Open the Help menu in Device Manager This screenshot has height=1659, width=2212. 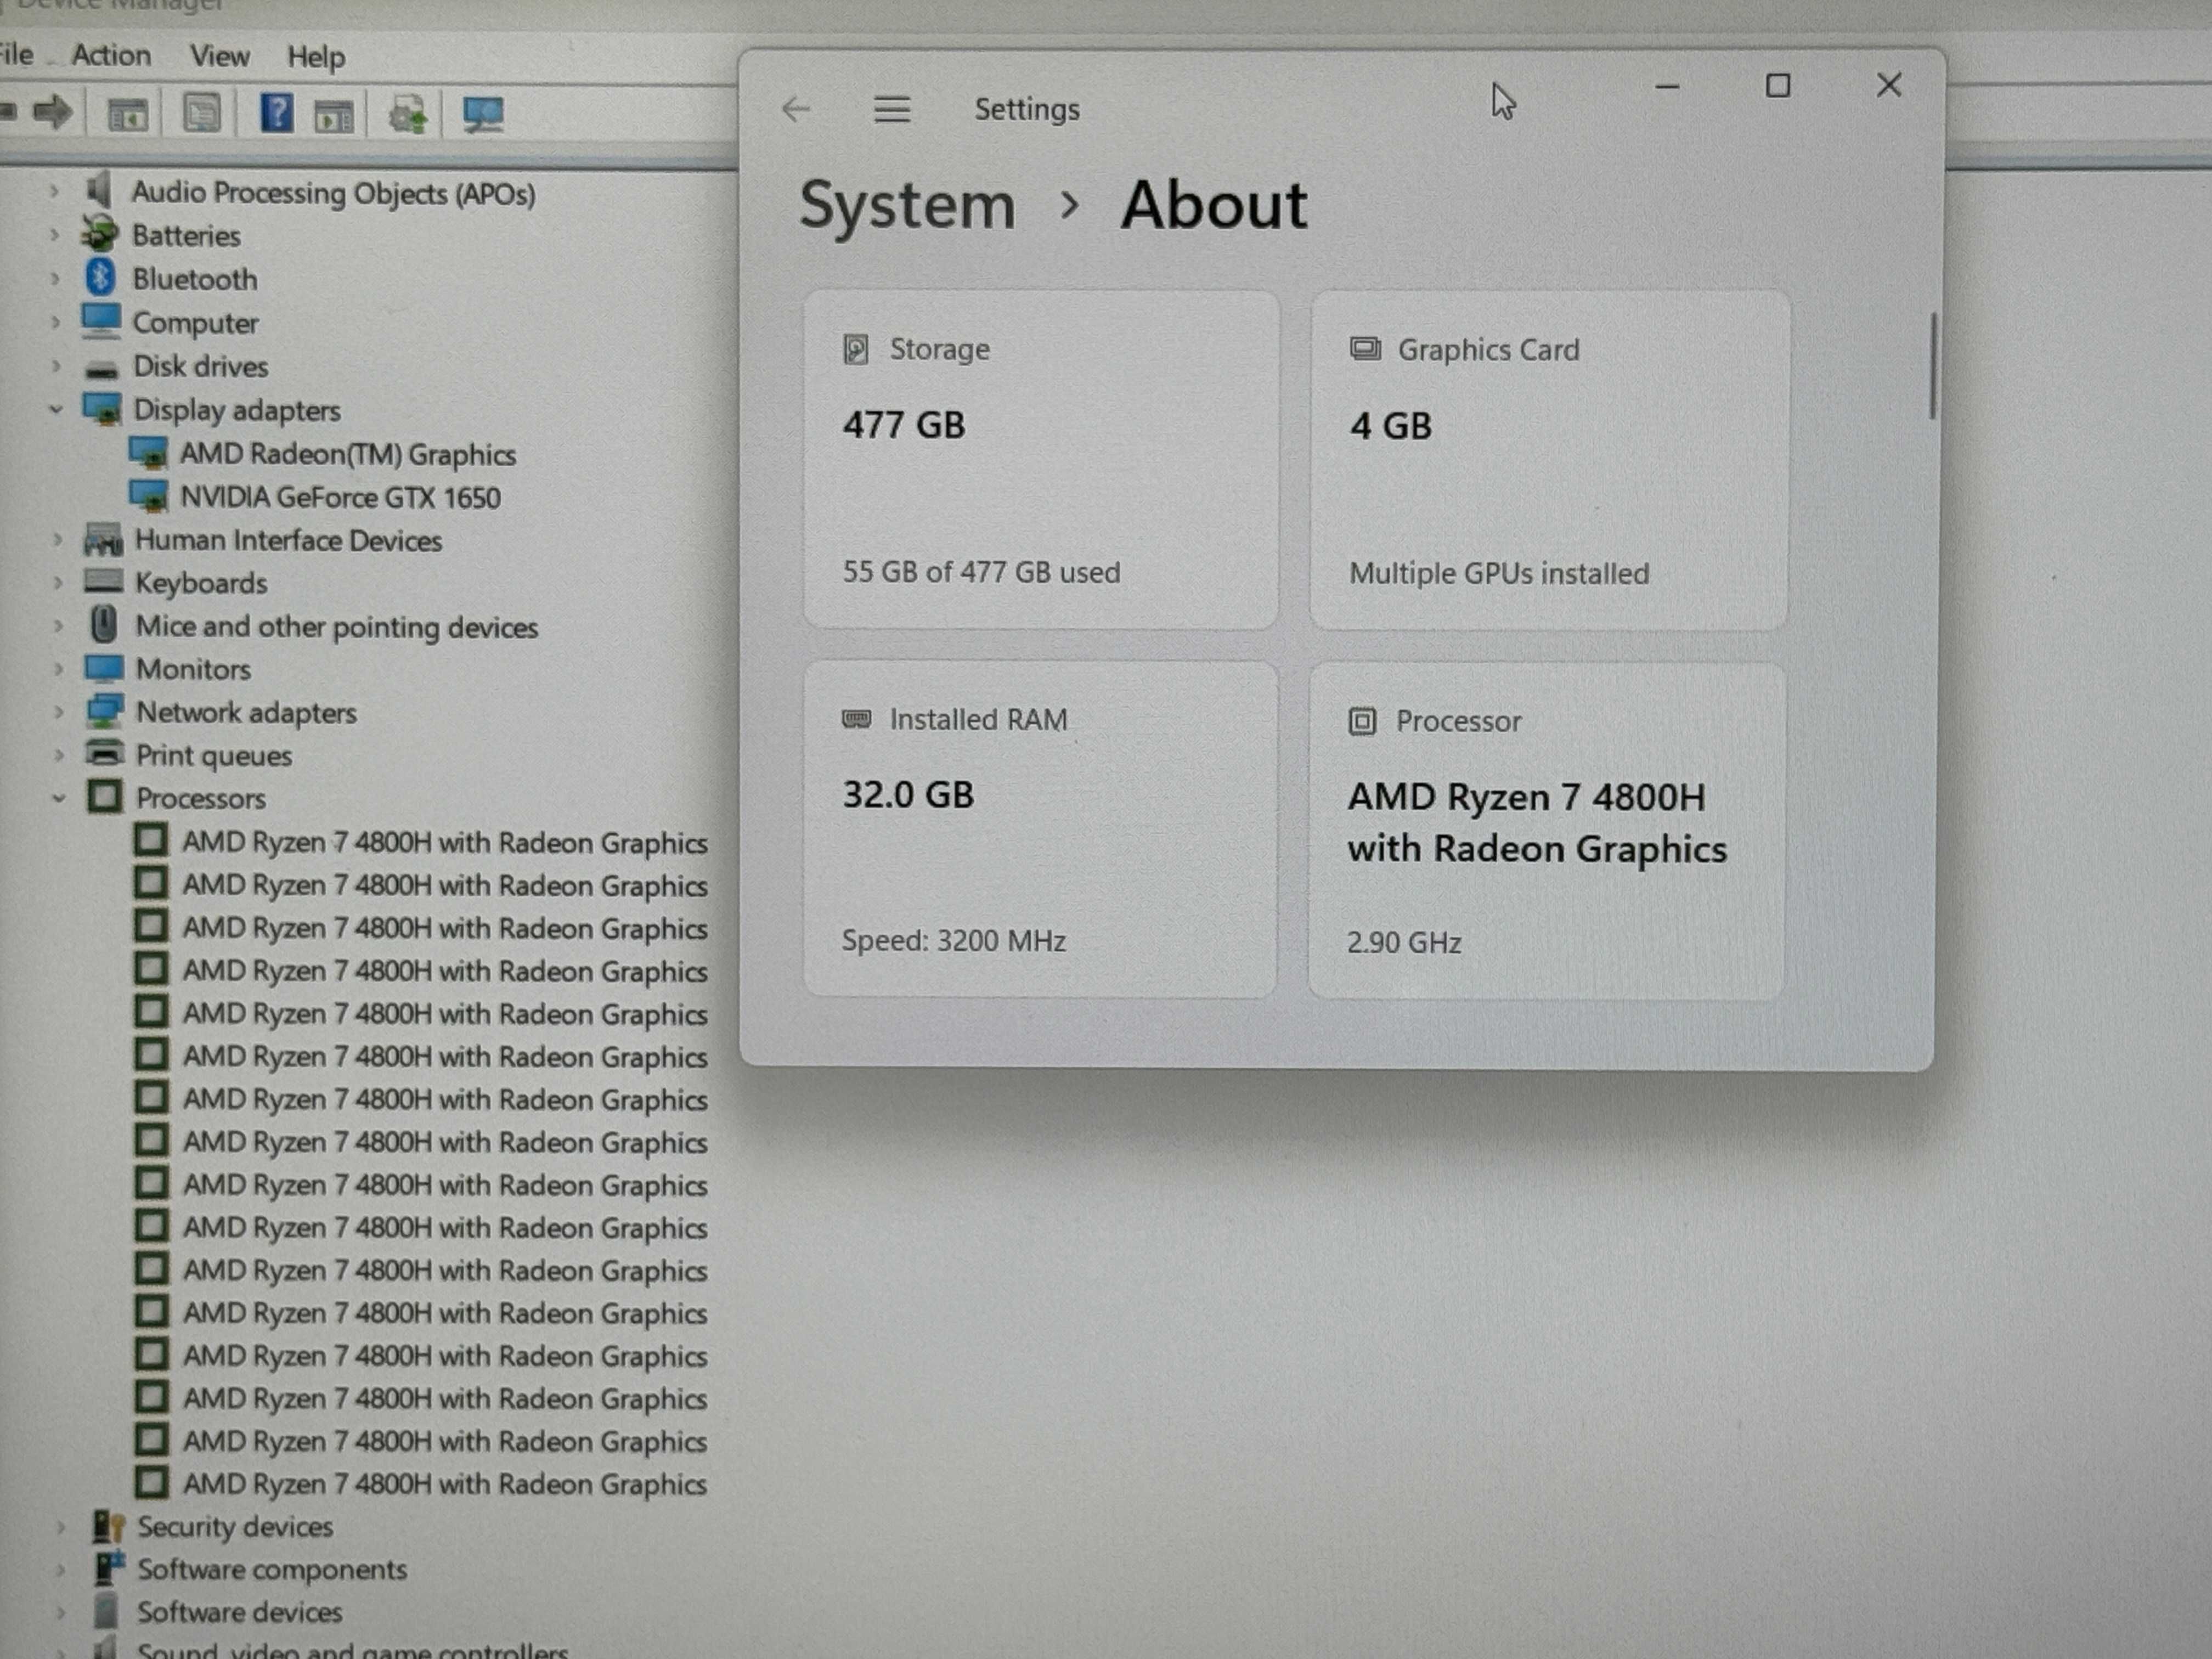(316, 57)
